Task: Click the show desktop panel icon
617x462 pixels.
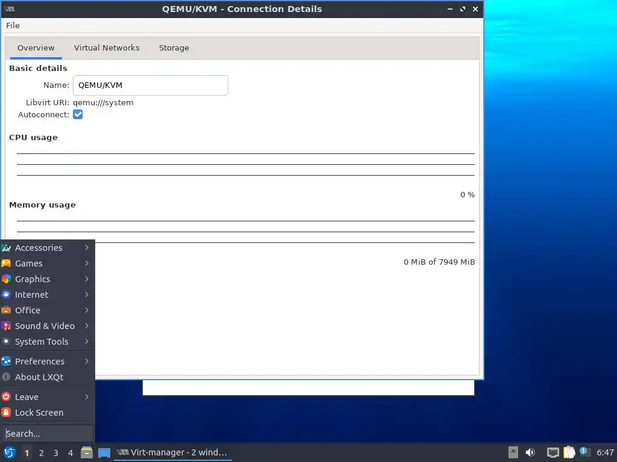Action: (x=104, y=452)
